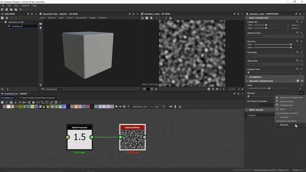Toggle Random Seed inheritance icon
The height and width of the screenshot is (172, 306).
(297, 69)
